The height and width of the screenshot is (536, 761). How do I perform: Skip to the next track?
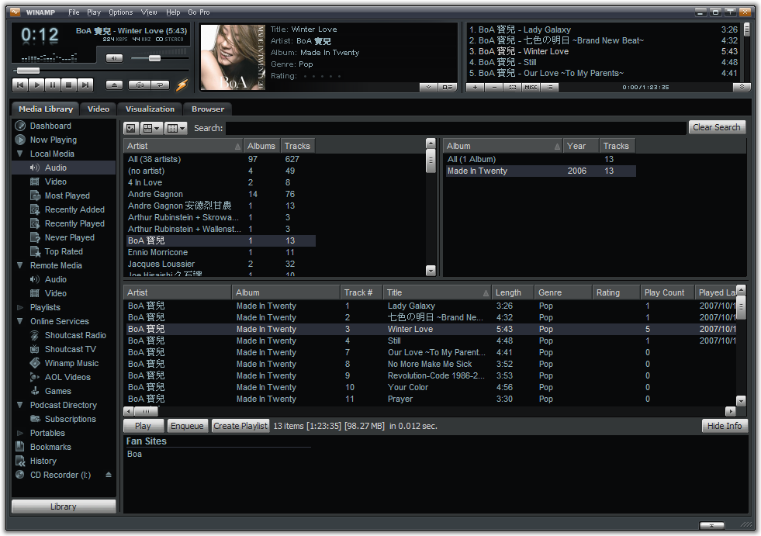point(85,85)
